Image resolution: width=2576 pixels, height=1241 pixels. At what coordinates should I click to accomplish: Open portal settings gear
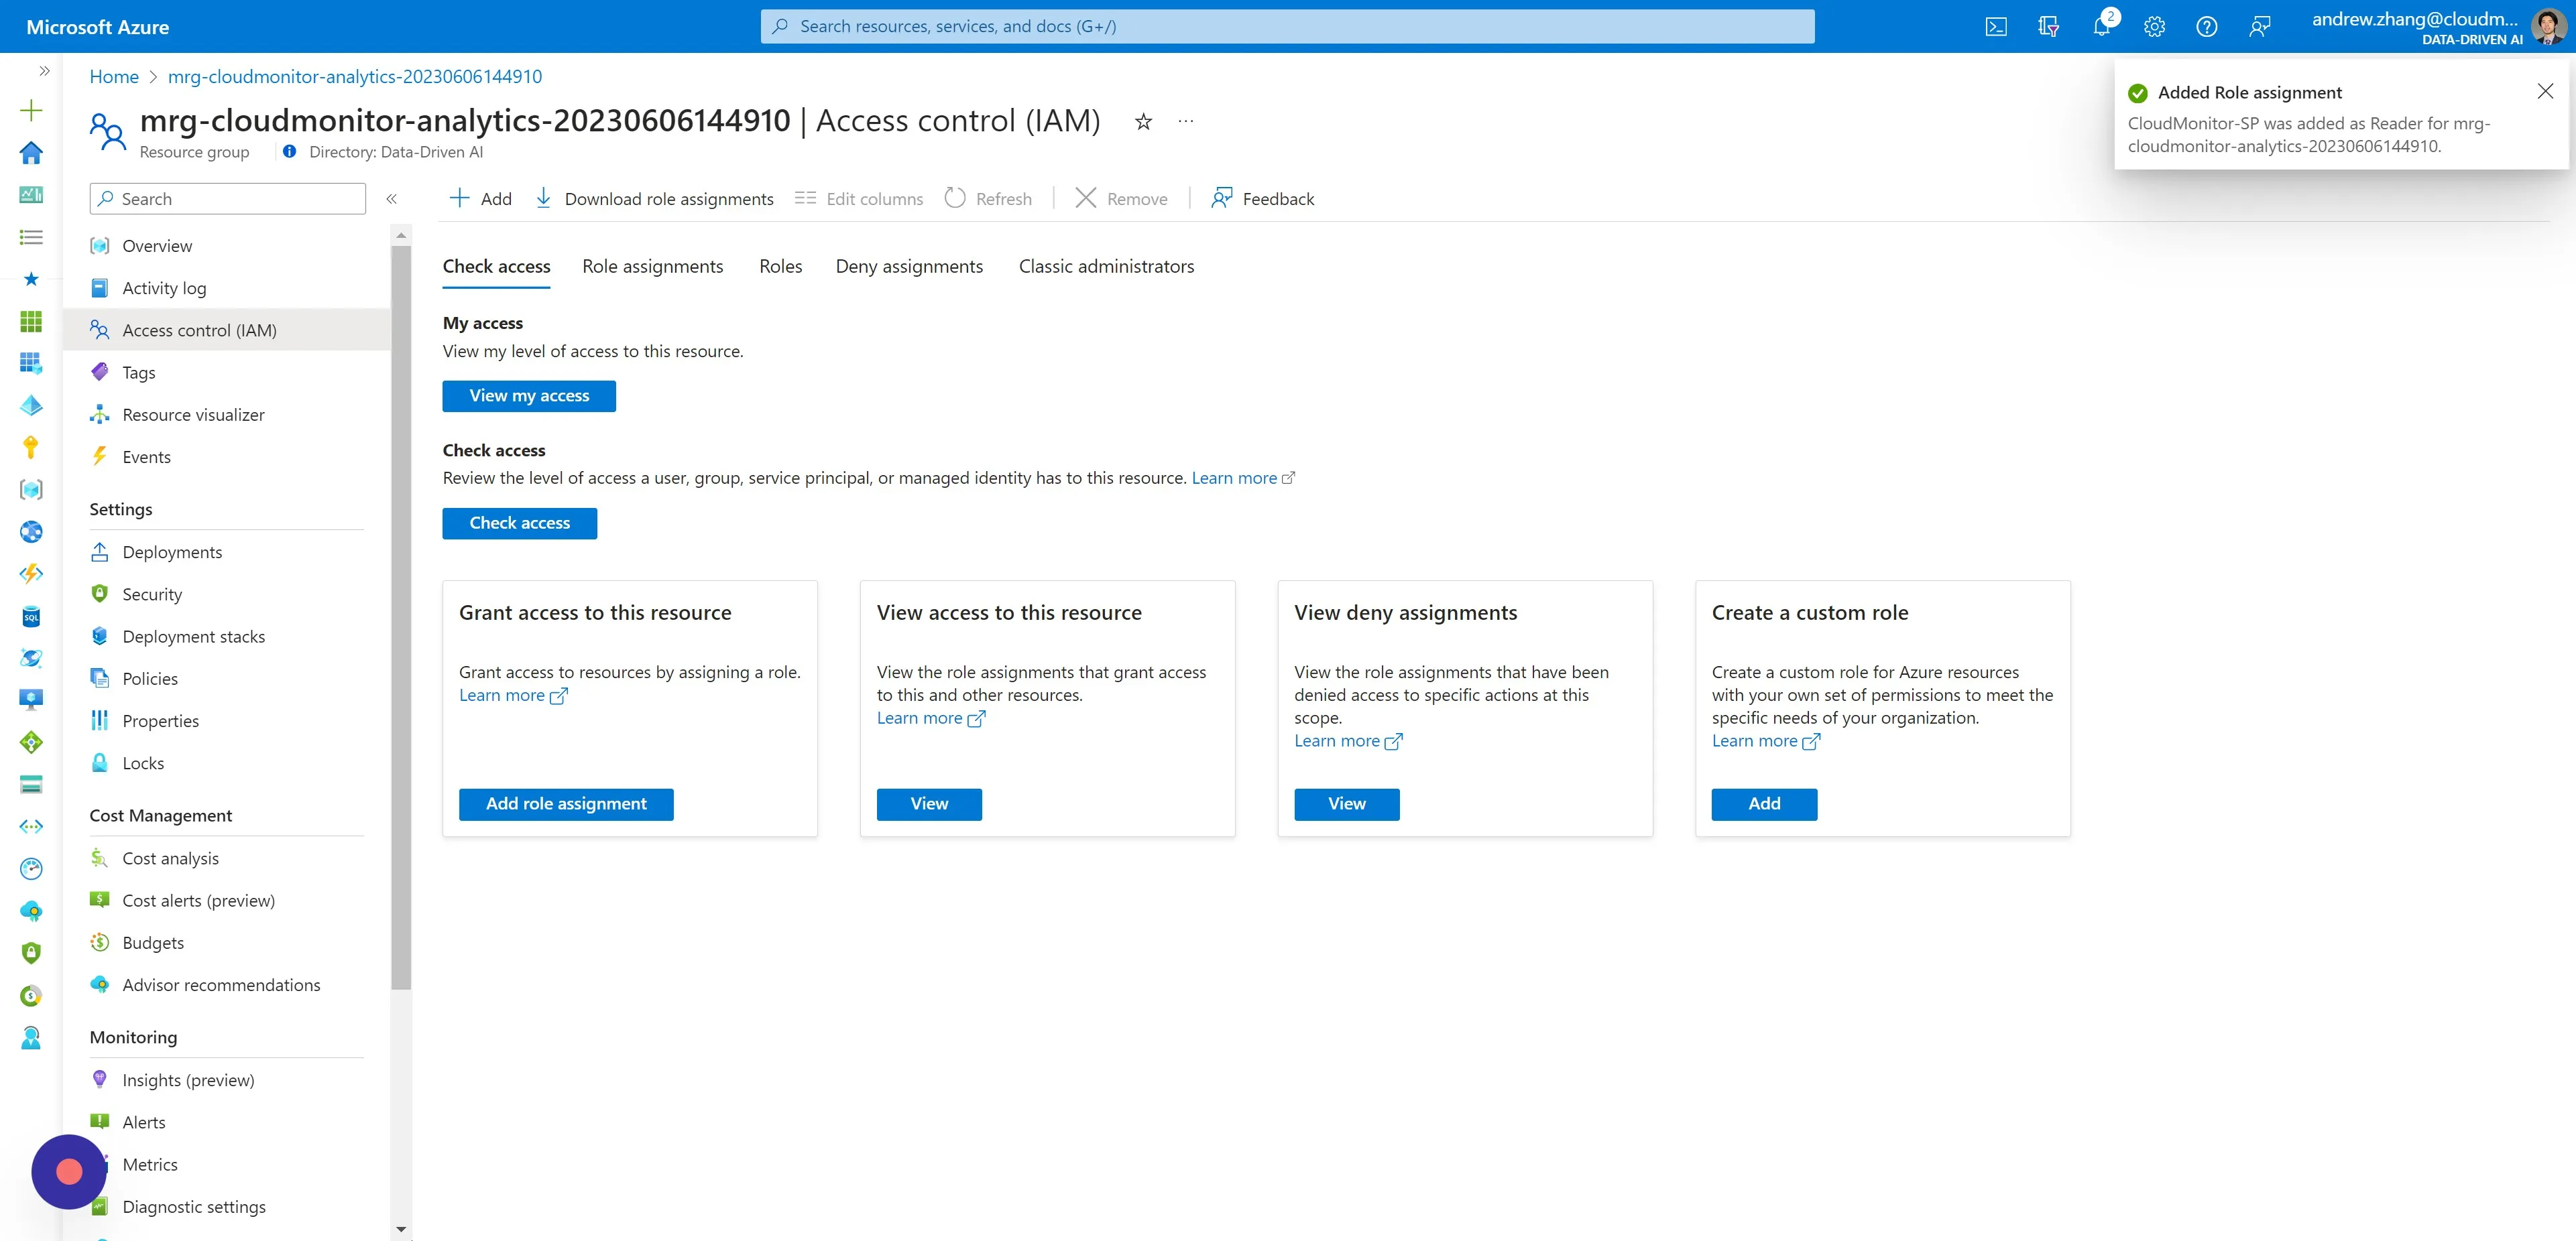(2154, 27)
